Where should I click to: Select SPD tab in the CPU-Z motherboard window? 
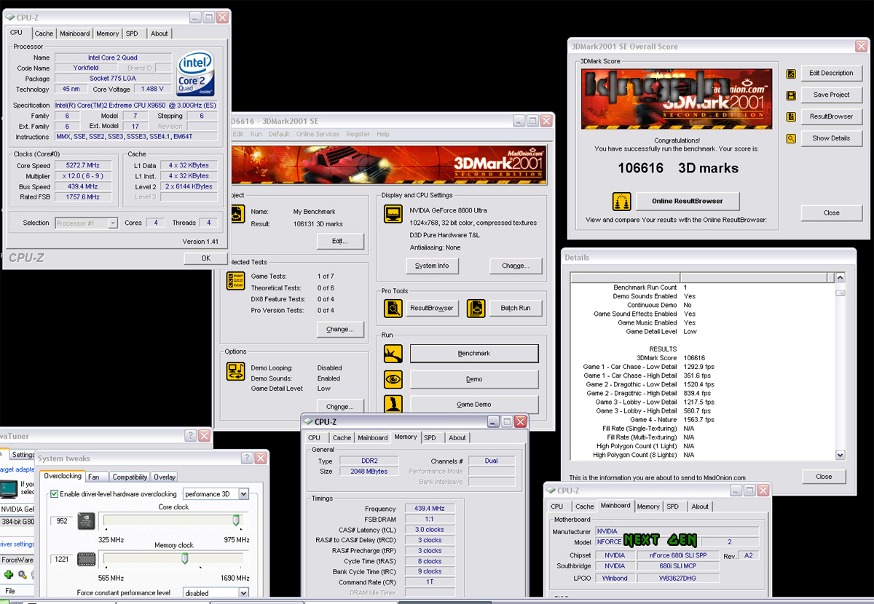tap(672, 506)
